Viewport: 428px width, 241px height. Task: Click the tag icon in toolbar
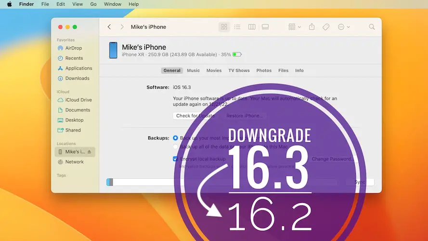point(326,27)
